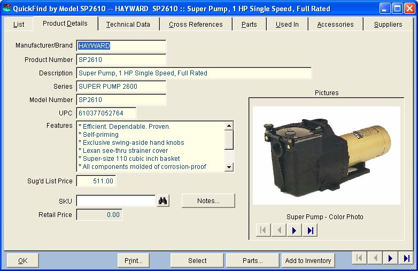The width and height of the screenshot is (418, 271).
Task: Switch to the List tab
Action: (x=19, y=25)
